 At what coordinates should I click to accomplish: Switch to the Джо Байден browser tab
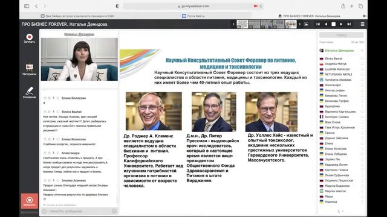[77, 16]
